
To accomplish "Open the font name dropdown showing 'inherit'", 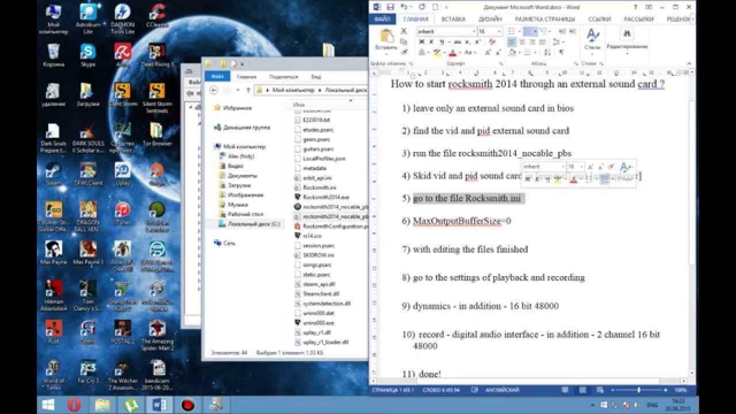I will point(473,32).
